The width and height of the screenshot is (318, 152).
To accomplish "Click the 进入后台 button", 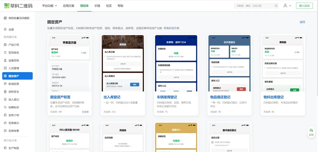I will click(x=304, y=6).
